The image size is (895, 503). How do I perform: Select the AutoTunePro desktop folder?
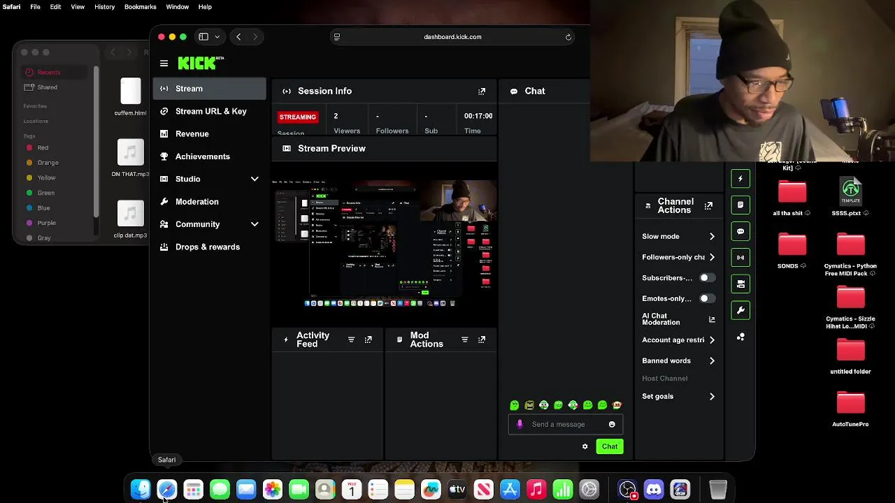pyautogui.click(x=850, y=408)
